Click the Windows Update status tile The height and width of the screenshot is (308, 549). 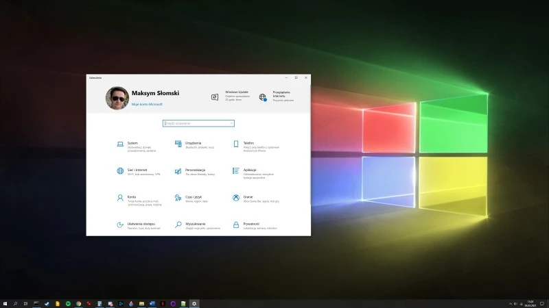point(231,96)
